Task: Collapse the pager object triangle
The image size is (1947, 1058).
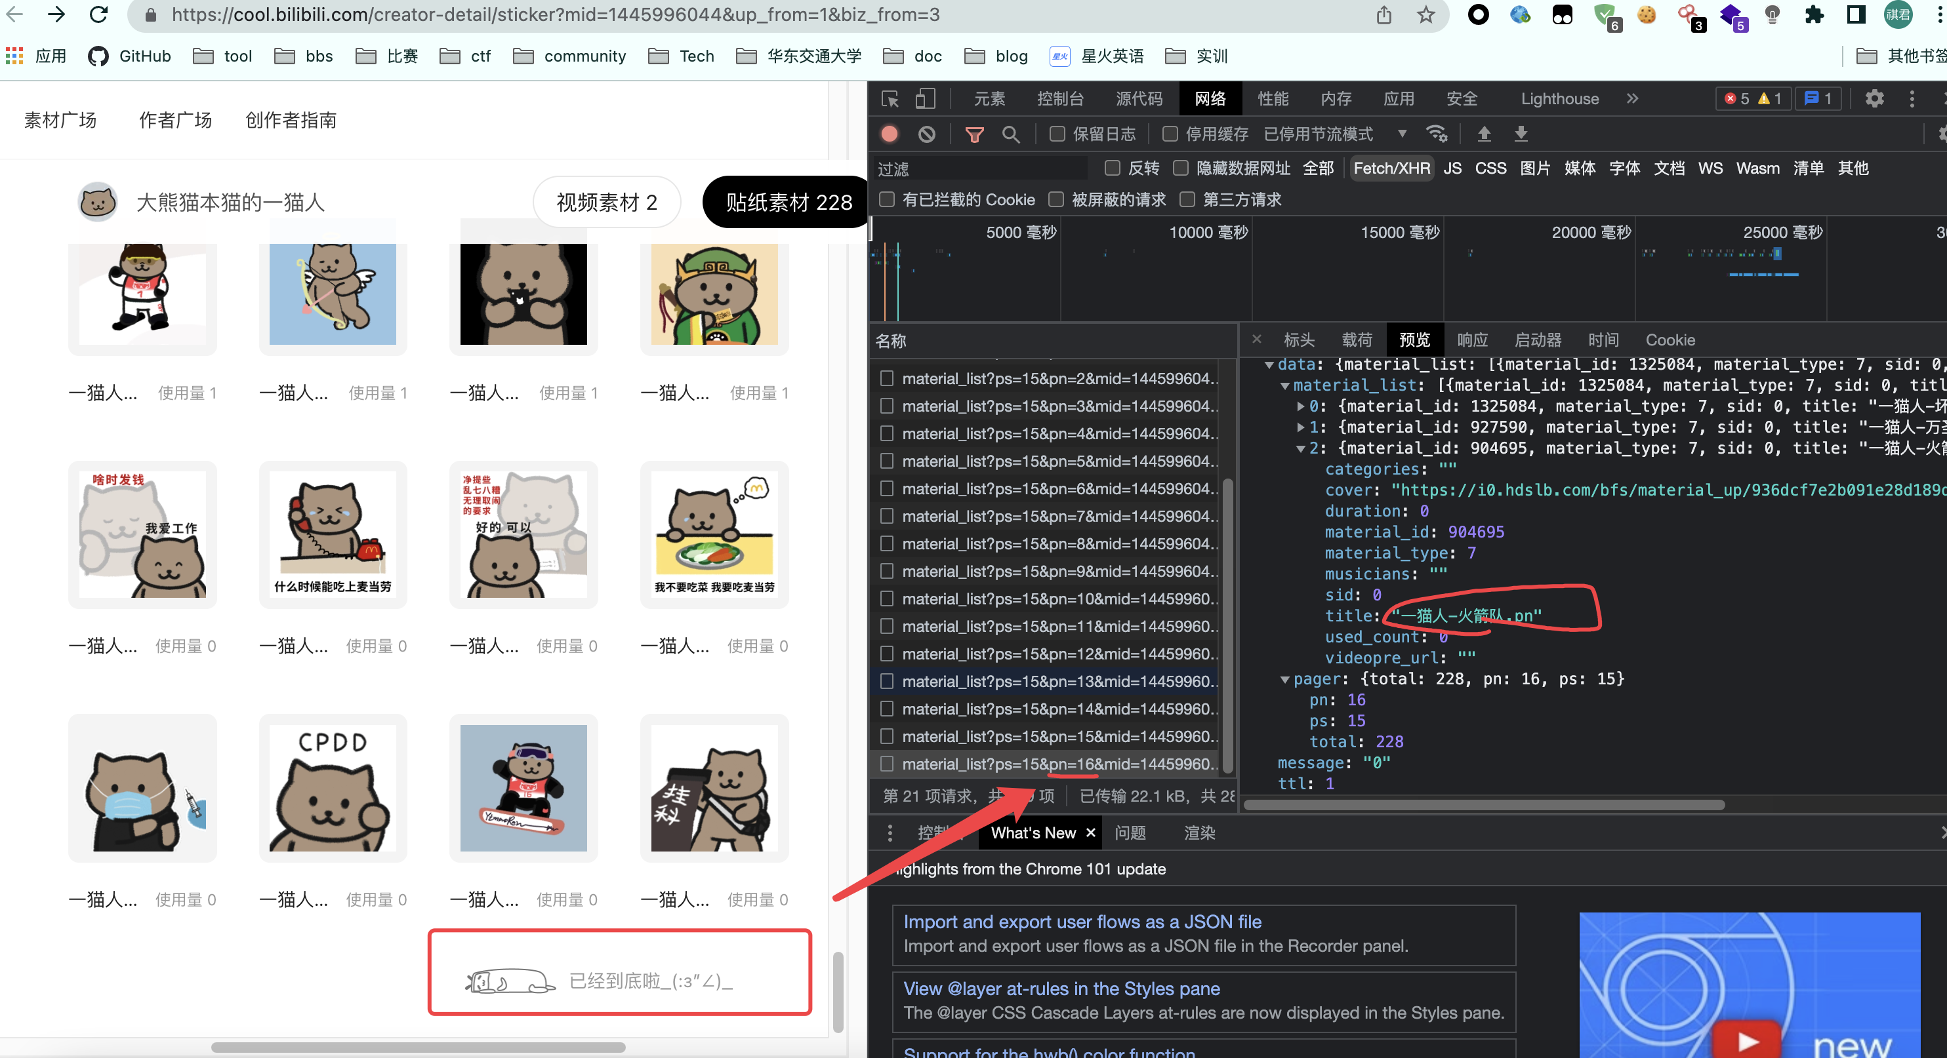Action: [x=1284, y=679]
